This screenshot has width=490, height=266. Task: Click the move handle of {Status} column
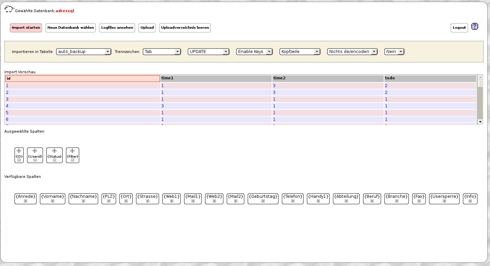tap(54, 151)
